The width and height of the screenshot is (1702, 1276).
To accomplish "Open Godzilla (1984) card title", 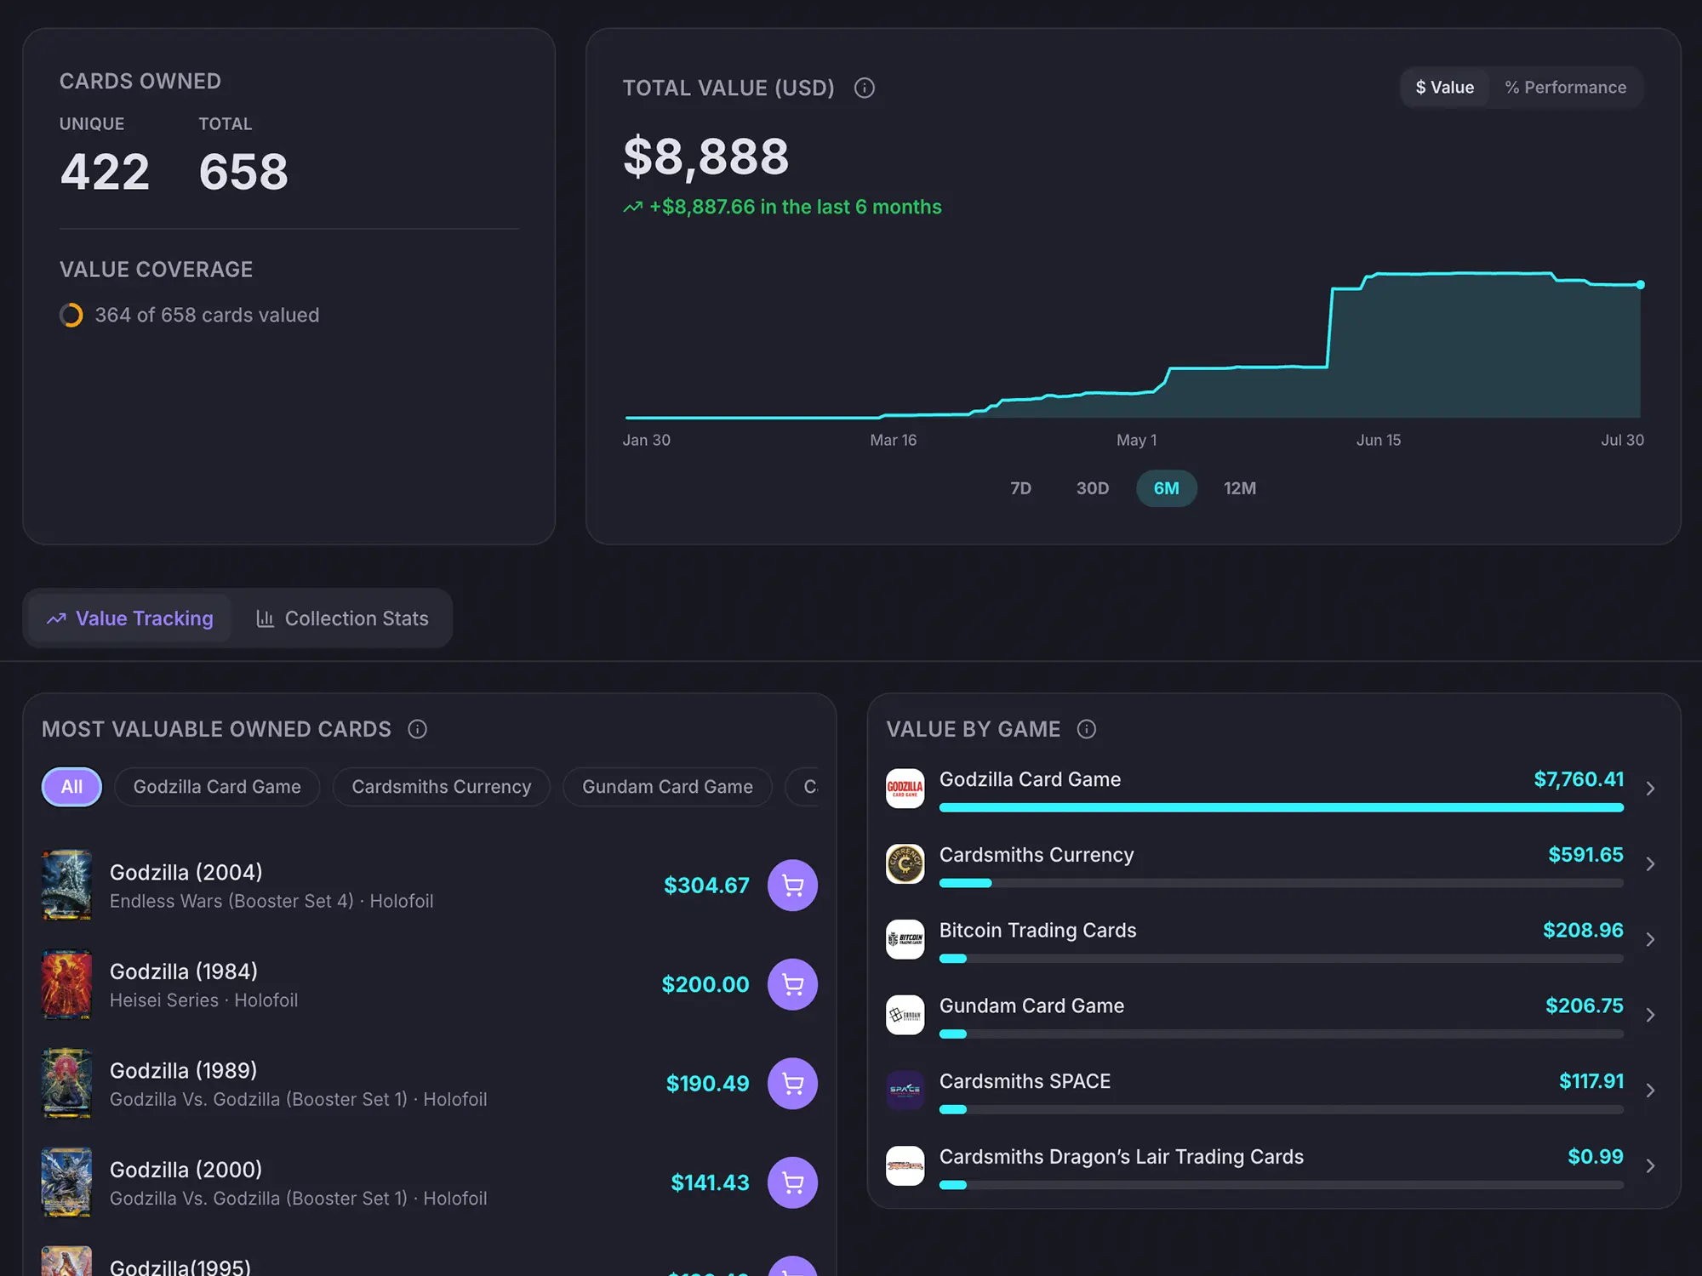I will tap(184, 971).
